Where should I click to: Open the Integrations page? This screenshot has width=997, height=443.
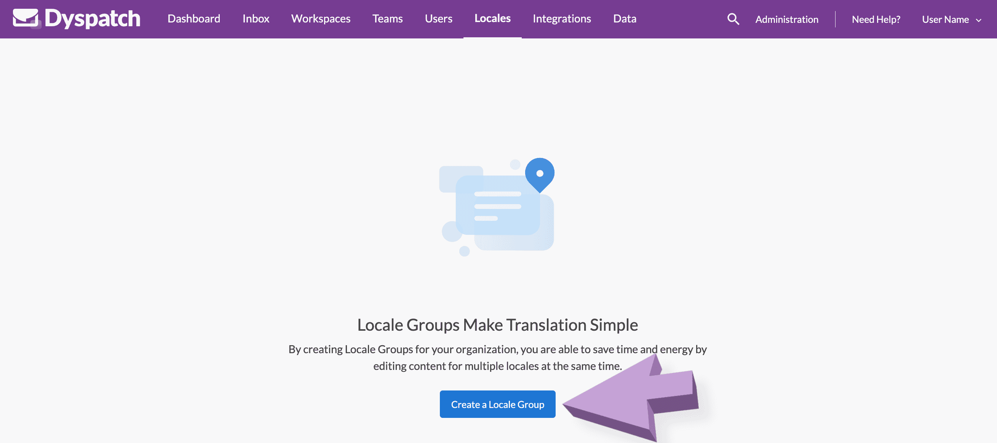562,19
